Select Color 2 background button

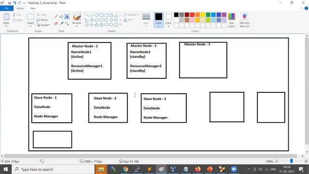coord(169,20)
